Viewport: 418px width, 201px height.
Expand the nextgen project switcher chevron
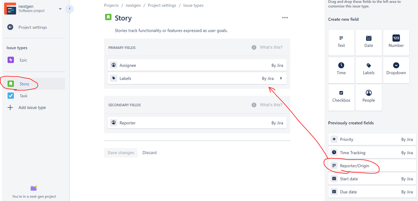[x=60, y=9]
